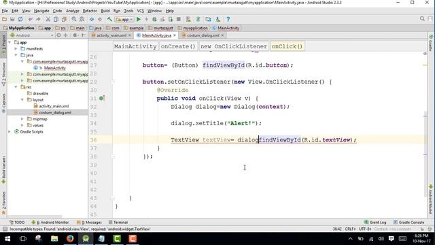
Task: Click the Find magnifier icon
Action: point(74,19)
